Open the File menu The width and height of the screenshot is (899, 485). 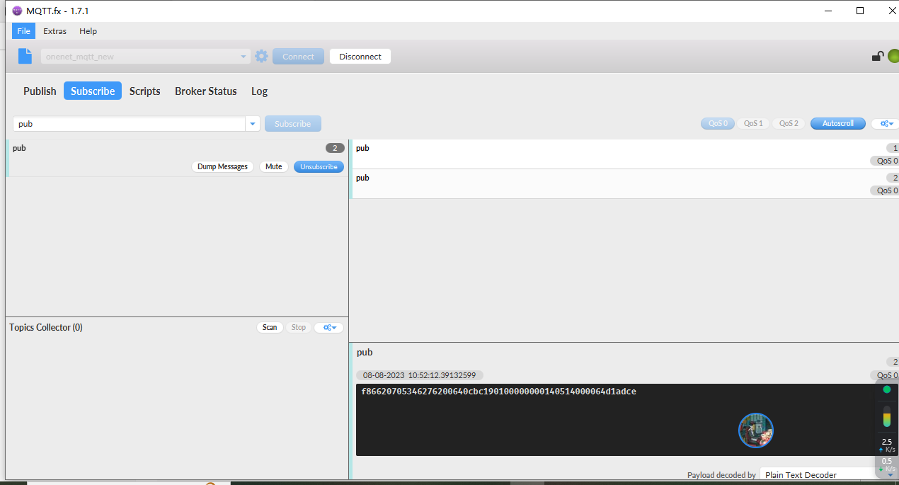(x=24, y=31)
